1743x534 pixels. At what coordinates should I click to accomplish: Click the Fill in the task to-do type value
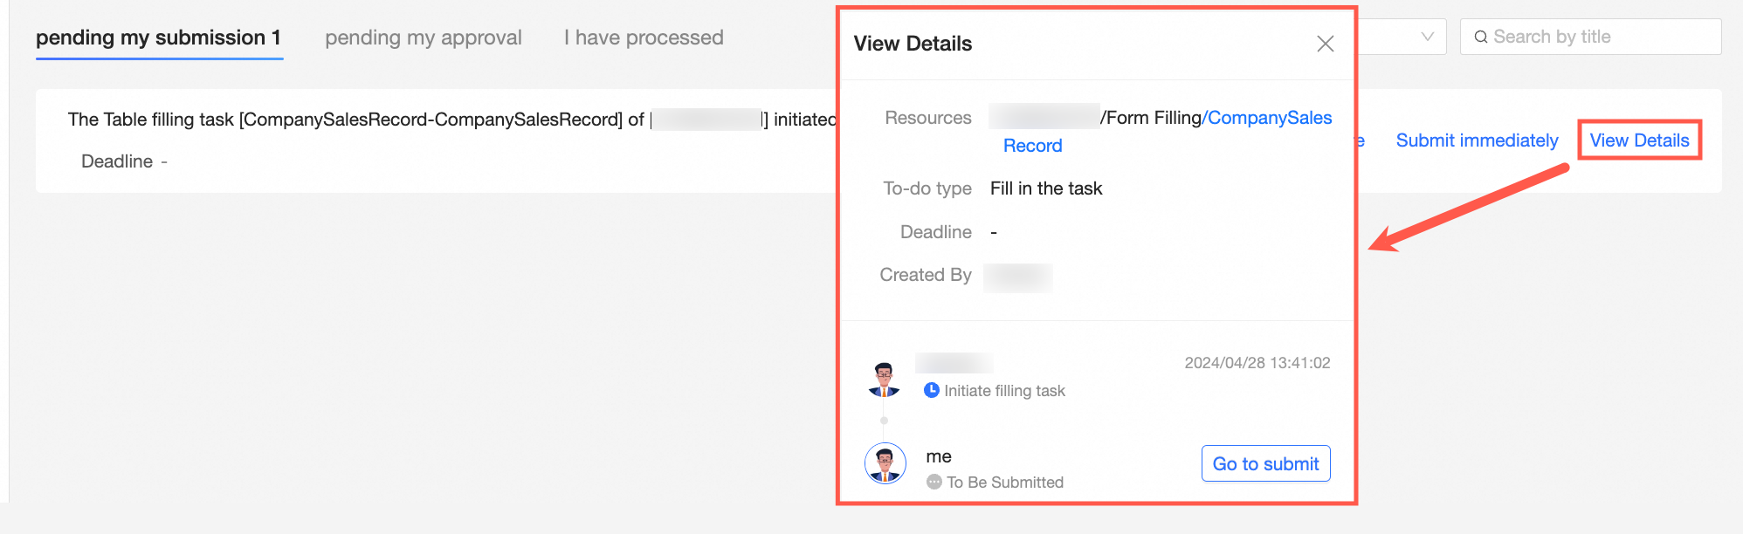pos(1046,188)
